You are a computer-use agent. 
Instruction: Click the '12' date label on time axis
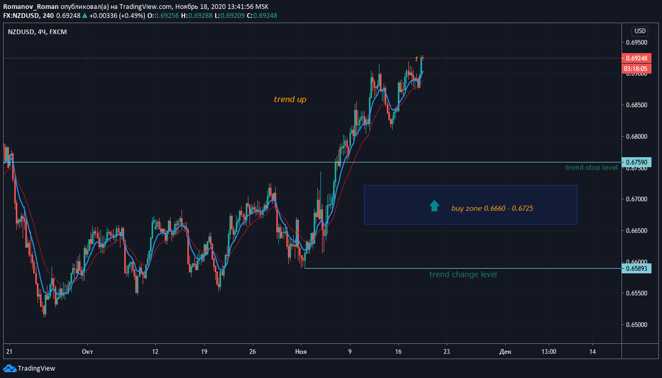coord(155,351)
